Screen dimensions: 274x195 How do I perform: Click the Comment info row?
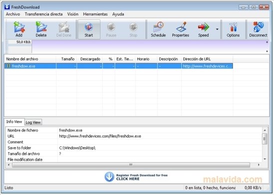tap(134, 142)
